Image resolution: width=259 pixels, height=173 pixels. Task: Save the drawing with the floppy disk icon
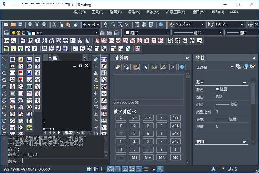(20, 25)
